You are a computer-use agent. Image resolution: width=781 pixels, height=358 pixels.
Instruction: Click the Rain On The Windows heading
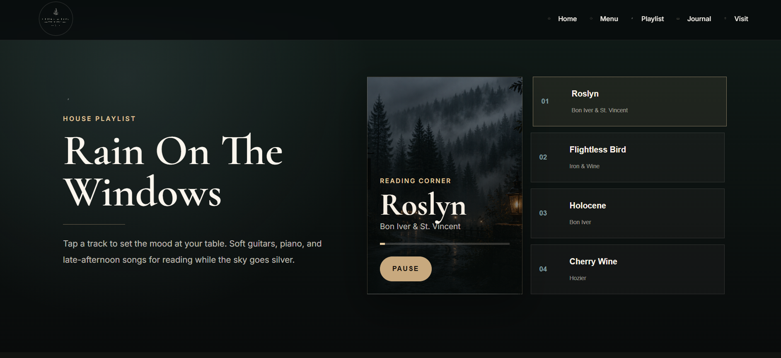(173, 171)
